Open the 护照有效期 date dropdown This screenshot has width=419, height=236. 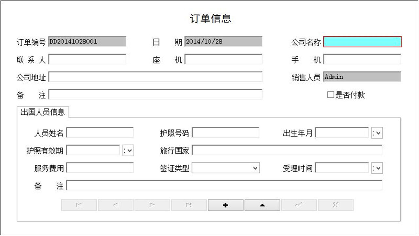click(x=129, y=150)
